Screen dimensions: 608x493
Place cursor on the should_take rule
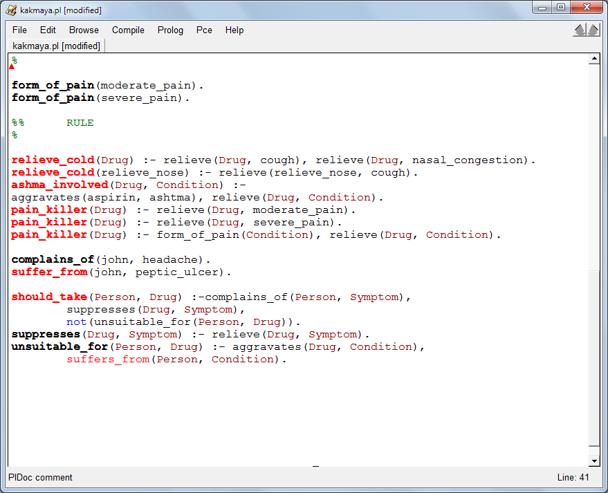48,297
